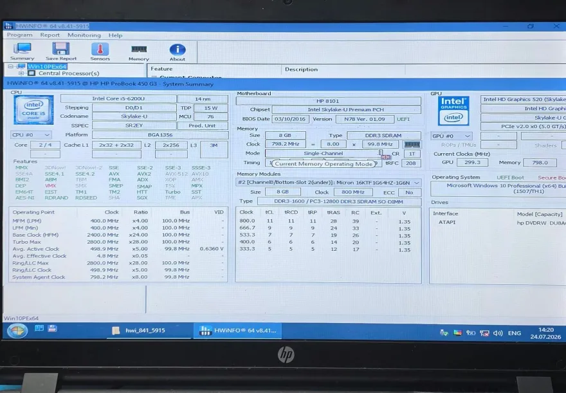Click the Intel Graphics logo
Viewport: 566px width, 393px height.
[453, 111]
